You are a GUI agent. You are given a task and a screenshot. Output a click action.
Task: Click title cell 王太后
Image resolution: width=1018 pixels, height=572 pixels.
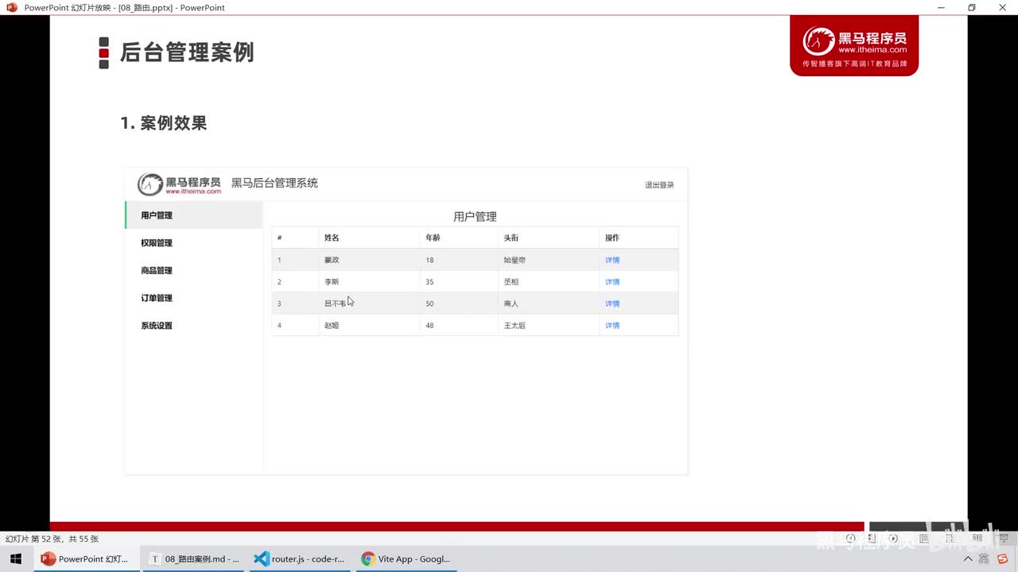pyautogui.click(x=515, y=325)
